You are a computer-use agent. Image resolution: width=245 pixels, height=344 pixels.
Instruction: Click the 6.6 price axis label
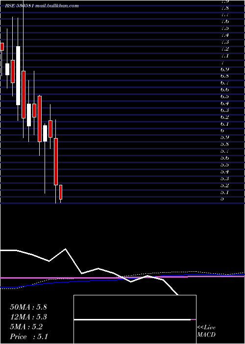pos(225,90)
